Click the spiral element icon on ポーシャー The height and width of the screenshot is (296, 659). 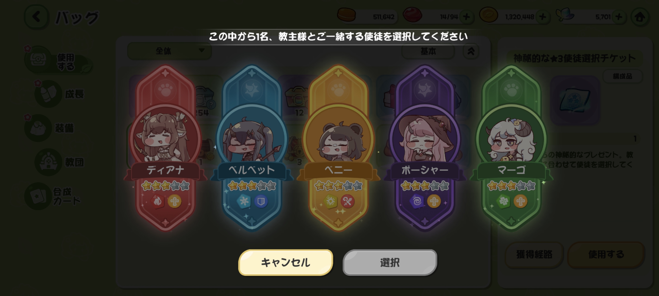point(417,202)
